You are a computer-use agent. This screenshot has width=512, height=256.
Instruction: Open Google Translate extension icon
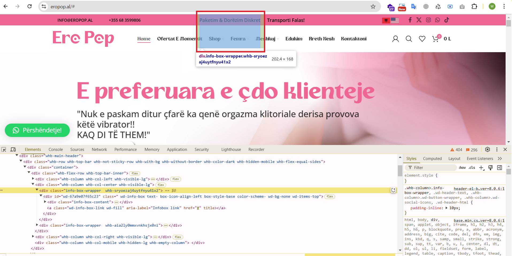(x=414, y=6)
